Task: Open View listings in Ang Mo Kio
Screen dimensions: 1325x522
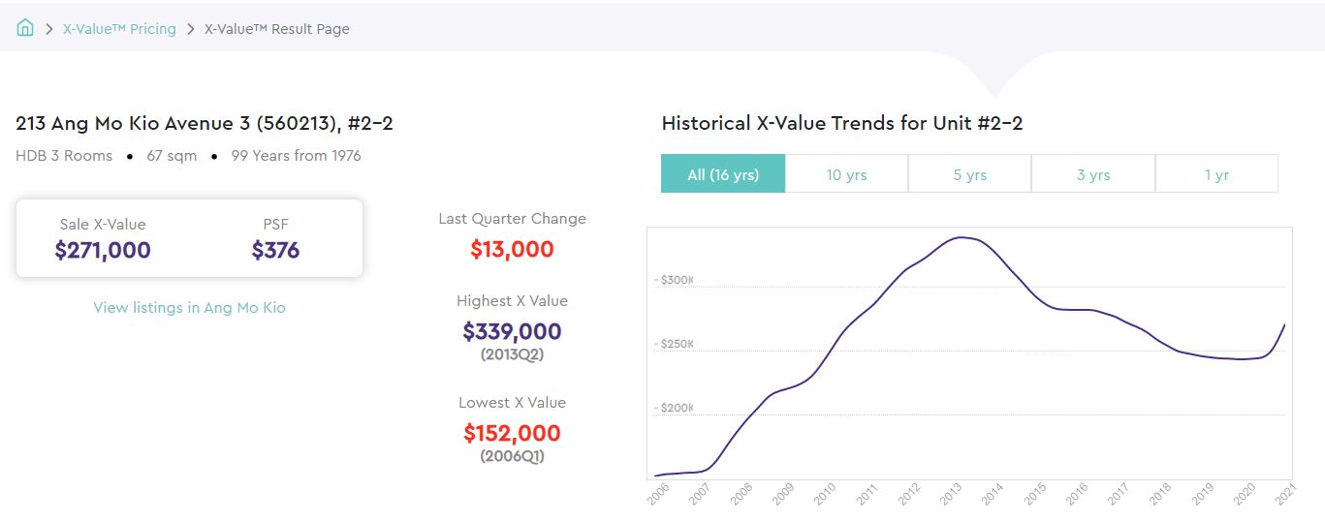Action: [x=189, y=307]
